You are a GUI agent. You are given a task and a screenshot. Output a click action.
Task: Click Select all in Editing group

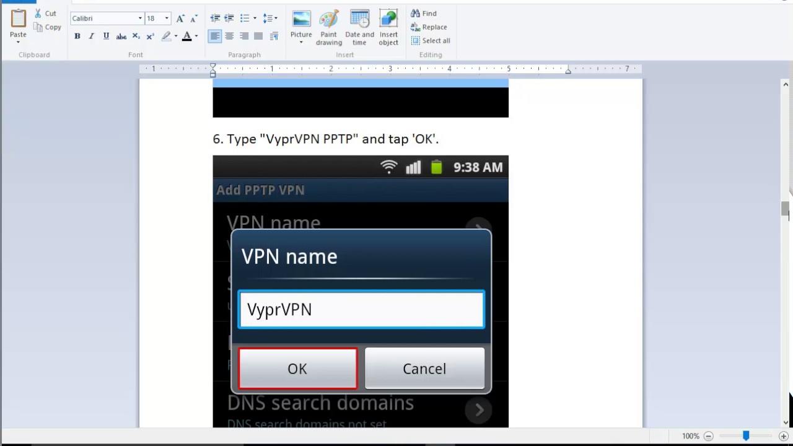(431, 40)
